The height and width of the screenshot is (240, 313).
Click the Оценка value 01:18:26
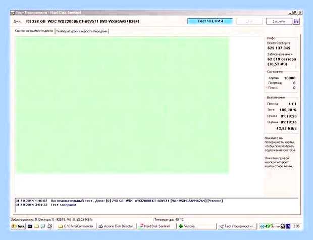[288, 122]
